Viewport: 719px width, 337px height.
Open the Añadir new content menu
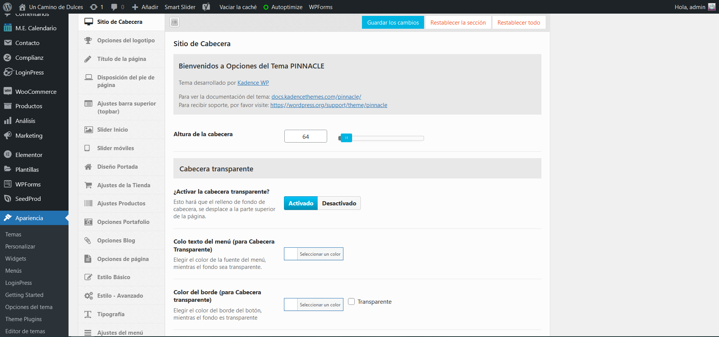tap(145, 7)
